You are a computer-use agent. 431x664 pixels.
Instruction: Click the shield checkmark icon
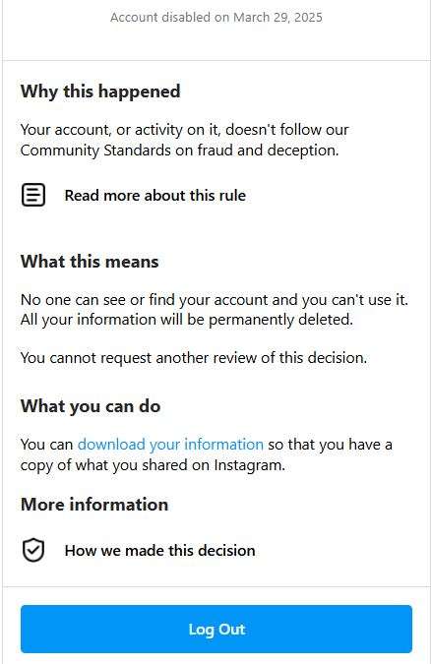[x=33, y=551]
